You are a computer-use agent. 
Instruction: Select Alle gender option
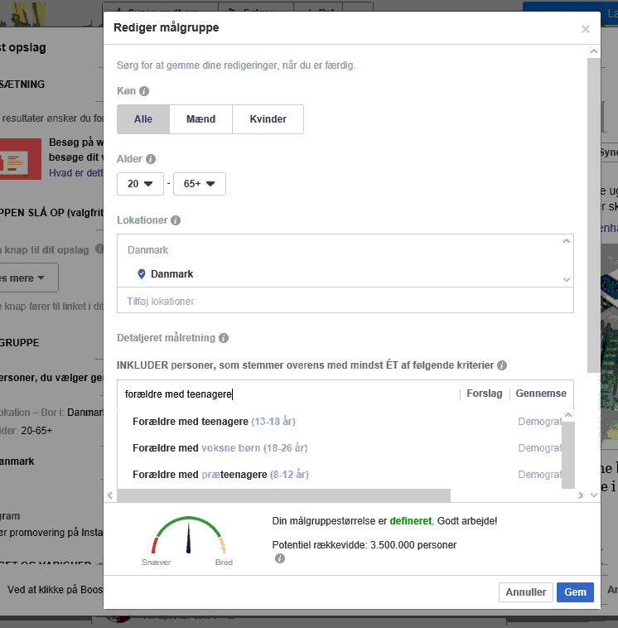tap(143, 119)
